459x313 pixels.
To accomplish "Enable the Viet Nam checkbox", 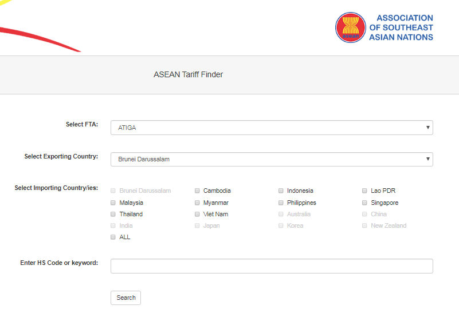I will (x=197, y=214).
